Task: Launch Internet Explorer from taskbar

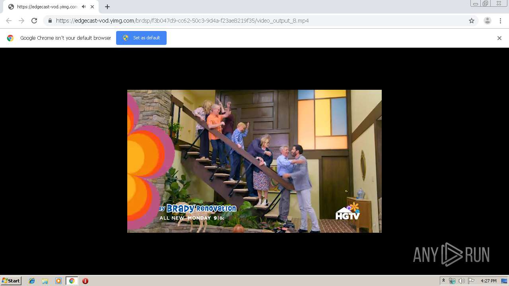Action: tap(32, 281)
